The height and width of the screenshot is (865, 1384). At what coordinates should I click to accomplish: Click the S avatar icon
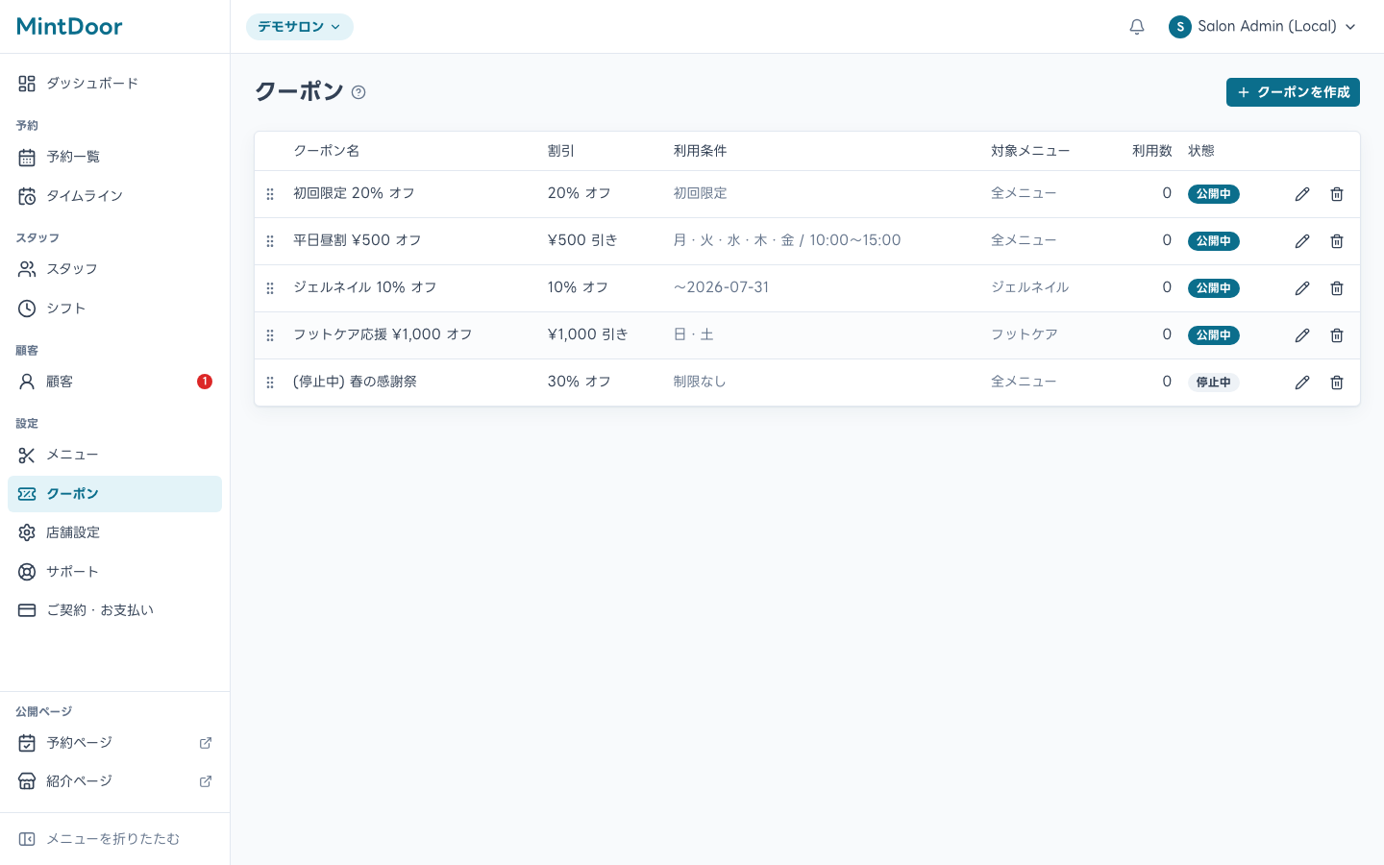[x=1180, y=27]
